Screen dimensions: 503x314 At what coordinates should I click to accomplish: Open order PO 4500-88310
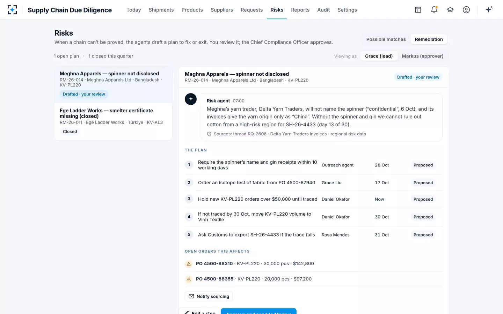point(314,264)
